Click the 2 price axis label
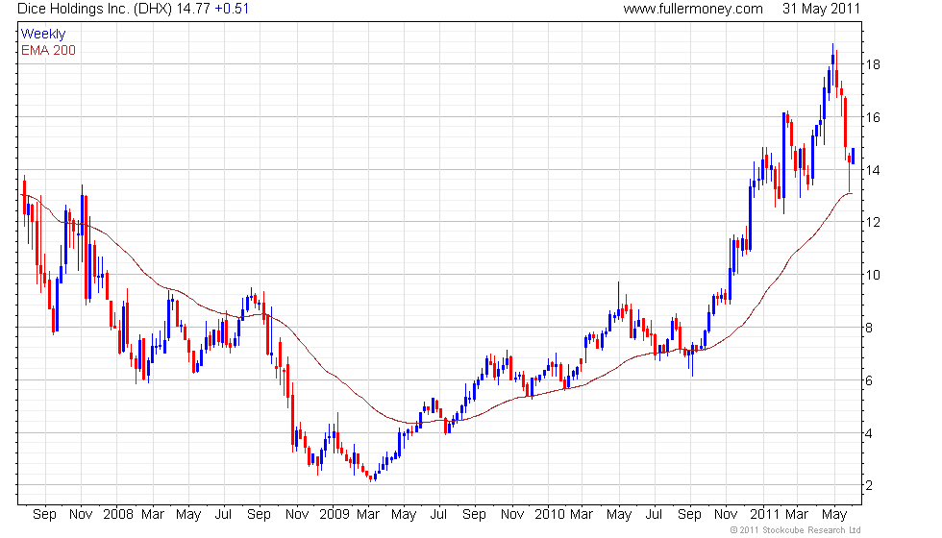The image size is (942, 538). pyautogui.click(x=869, y=485)
